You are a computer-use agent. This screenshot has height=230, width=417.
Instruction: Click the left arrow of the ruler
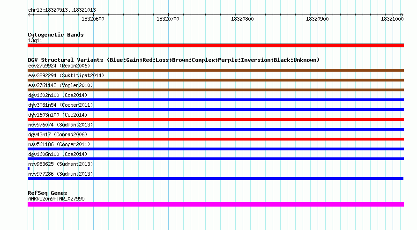(x=29, y=15)
